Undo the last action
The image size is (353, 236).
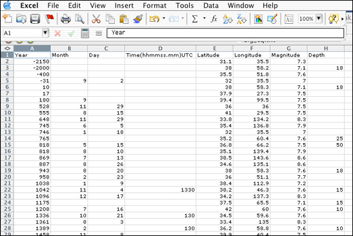155,19
